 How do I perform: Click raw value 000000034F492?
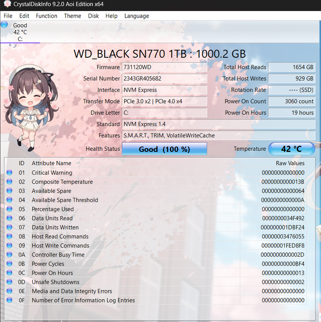coord(283,218)
